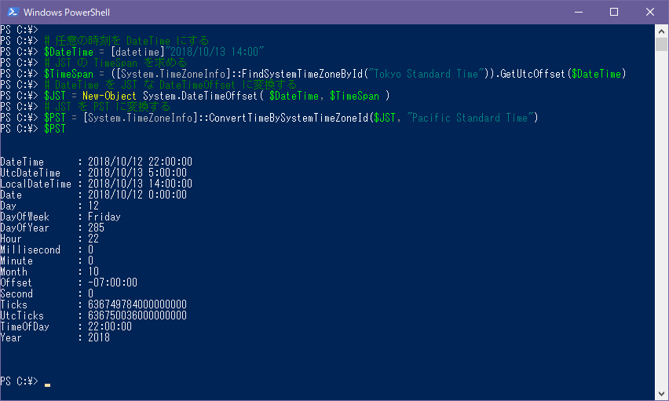Click at the blinking cursor on the last prompt
This screenshot has width=669, height=401.
[47, 385]
